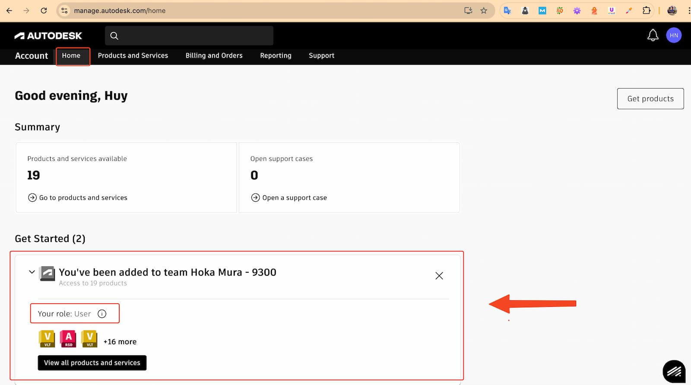
Task: Go back with the browser back arrow
Action: point(9,10)
